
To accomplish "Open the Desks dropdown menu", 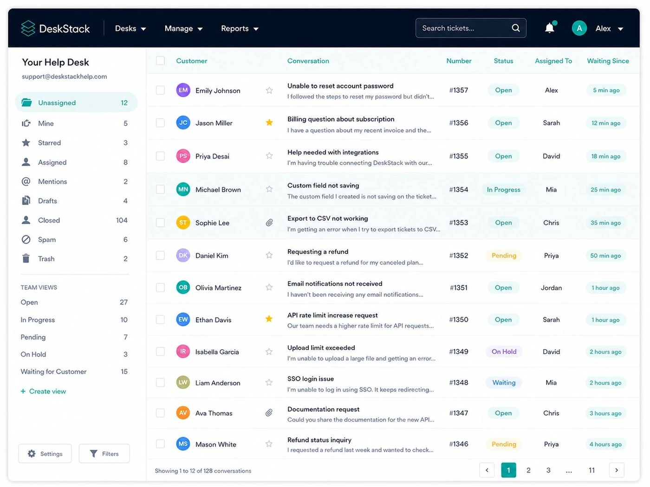I will [x=130, y=28].
